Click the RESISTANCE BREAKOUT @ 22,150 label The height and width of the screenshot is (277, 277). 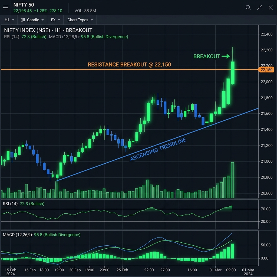point(129,64)
